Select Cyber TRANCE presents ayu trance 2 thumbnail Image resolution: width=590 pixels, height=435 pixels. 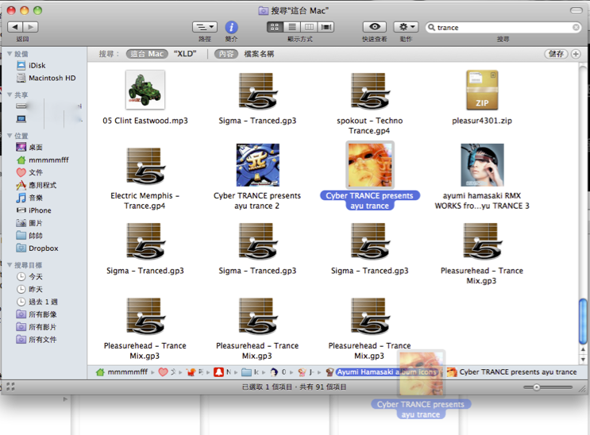(x=258, y=165)
